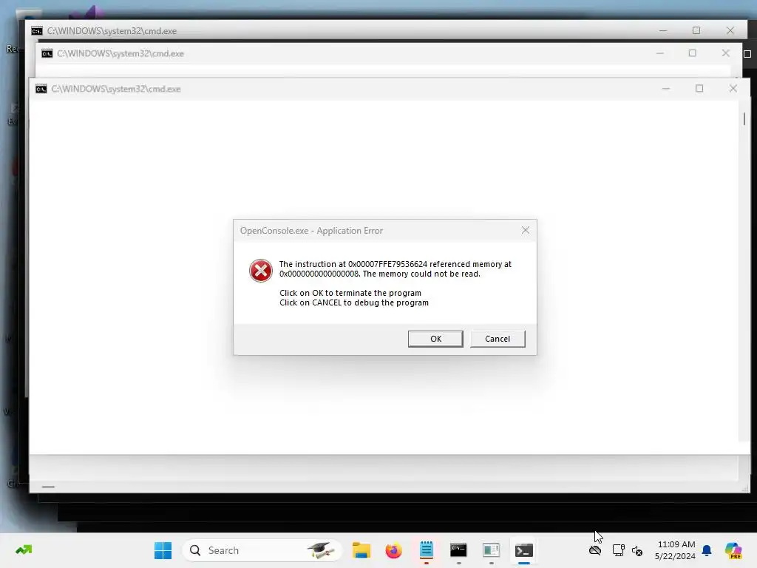This screenshot has width=757, height=568.
Task: Launch Copilot Preview from the taskbar
Action: coord(733,550)
